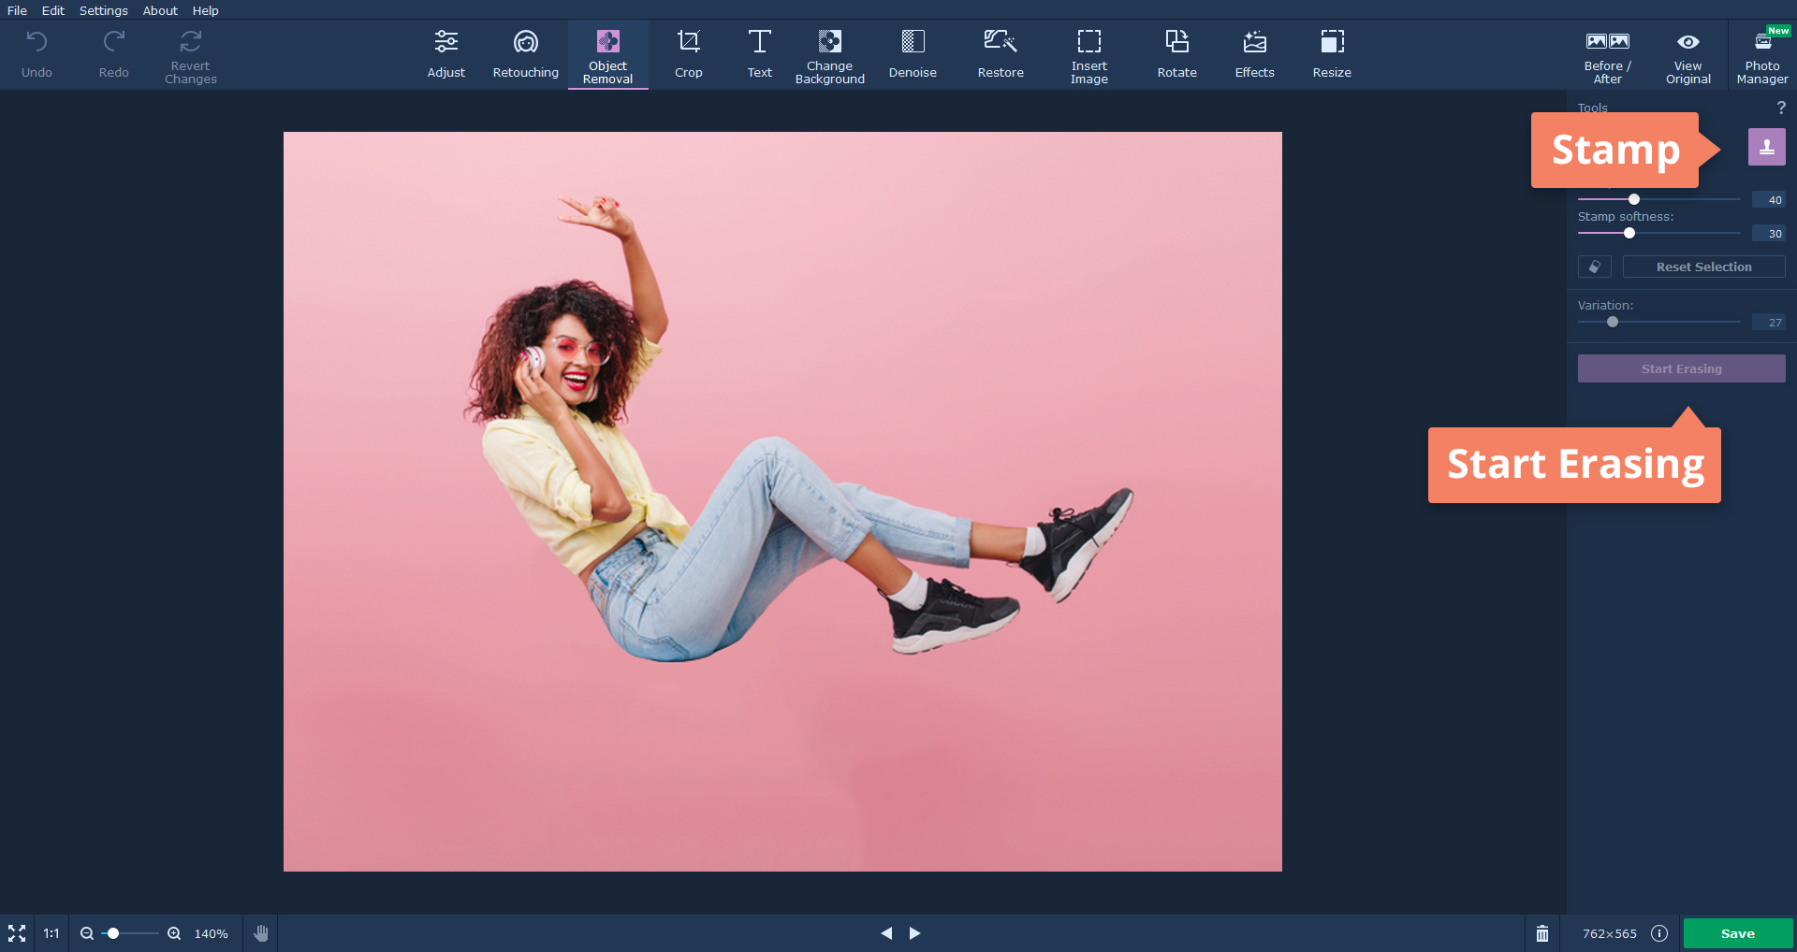Go to next image arrow

pos(914,933)
